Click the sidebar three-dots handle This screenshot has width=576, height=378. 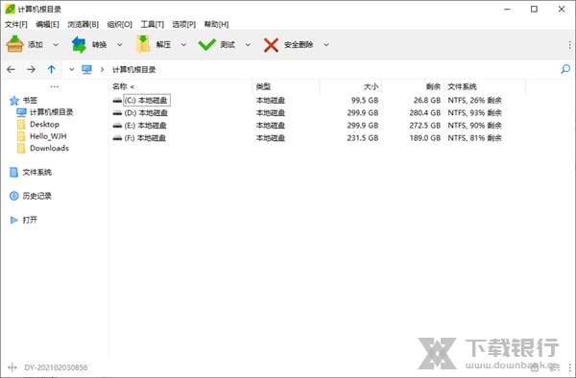click(55, 86)
